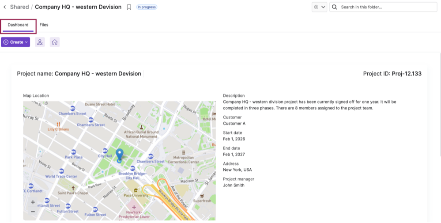The width and height of the screenshot is (441, 223).
Task: Open the search filter dropdown
Action: click(319, 7)
